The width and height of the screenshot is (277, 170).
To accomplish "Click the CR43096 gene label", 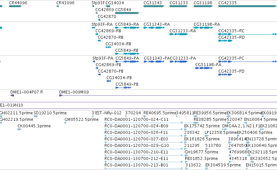I will click(x=65, y=3).
